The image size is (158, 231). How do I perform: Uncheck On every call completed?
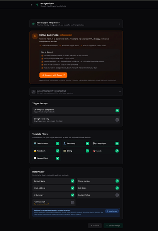coord(117,110)
